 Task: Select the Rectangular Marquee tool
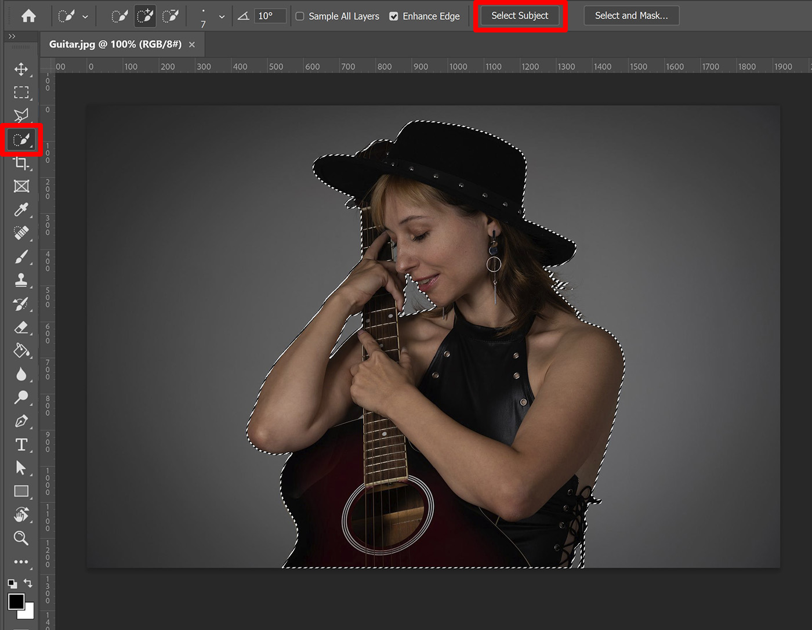(21, 93)
